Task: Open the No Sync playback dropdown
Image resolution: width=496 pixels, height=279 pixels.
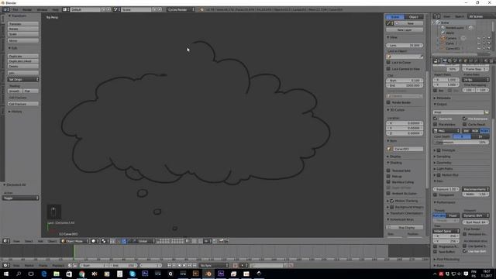Action: coord(214,265)
